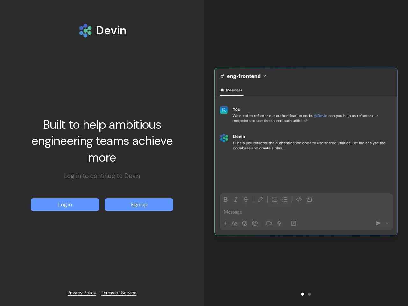Click the slash shortcuts icon

pyautogui.click(x=294, y=223)
